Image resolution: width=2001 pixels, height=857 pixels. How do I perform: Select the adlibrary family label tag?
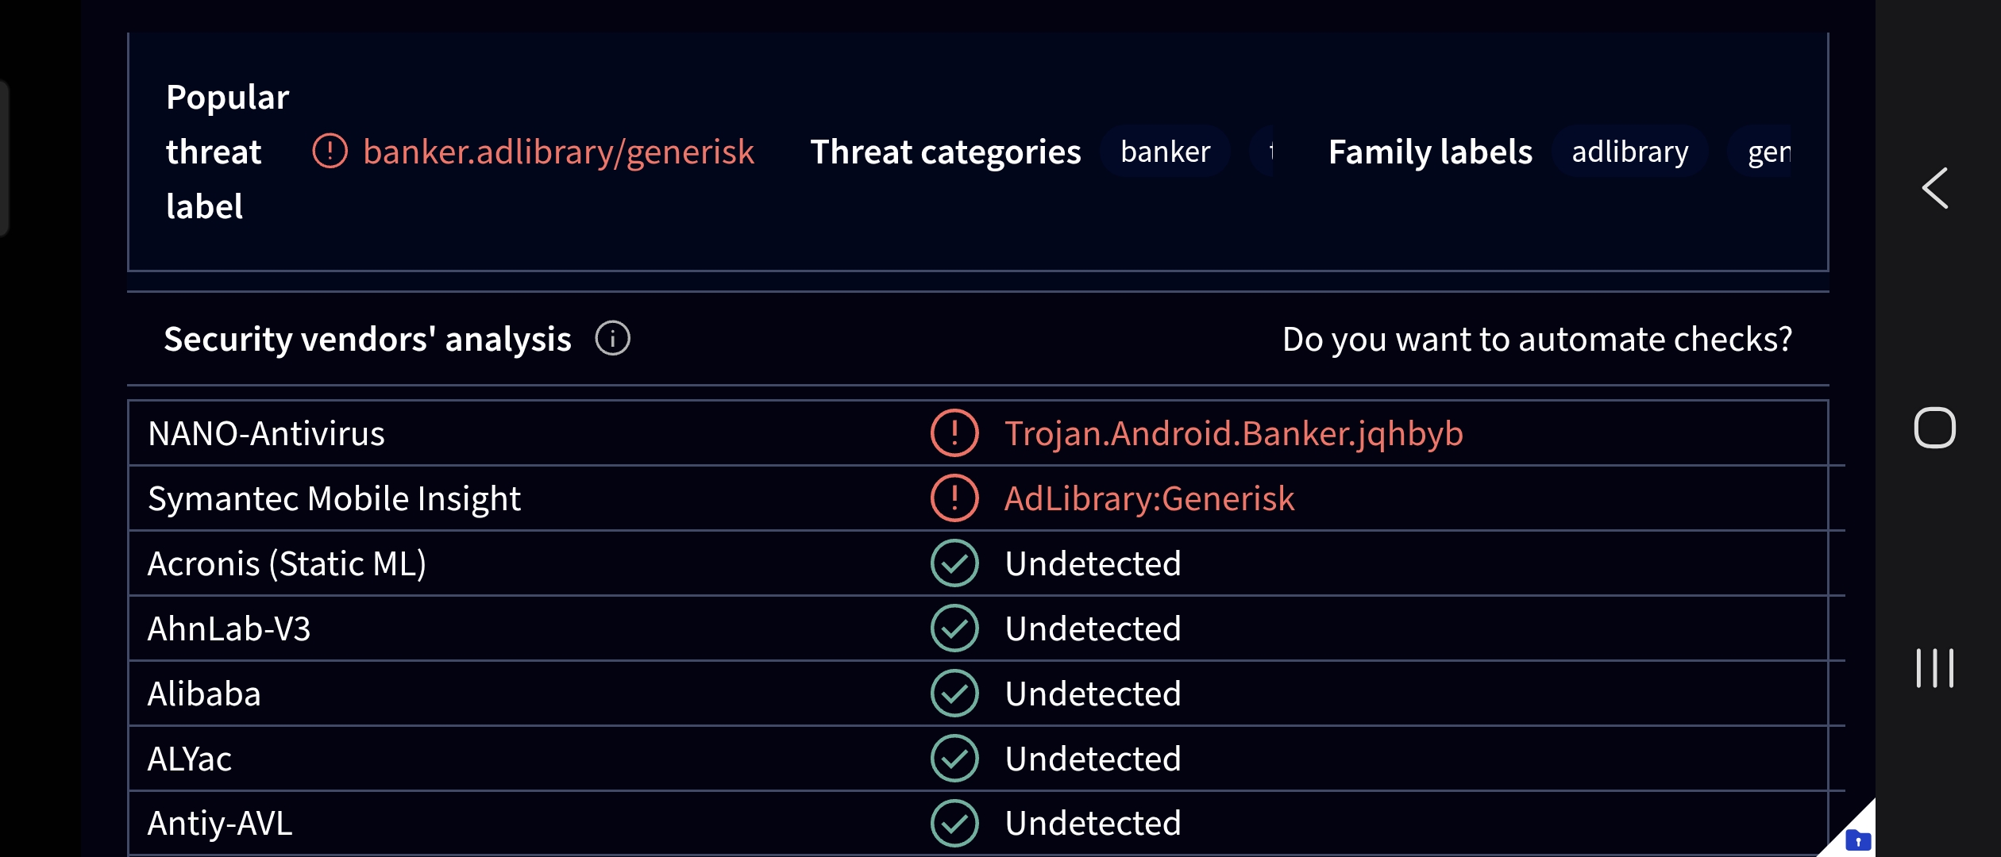(x=1630, y=151)
